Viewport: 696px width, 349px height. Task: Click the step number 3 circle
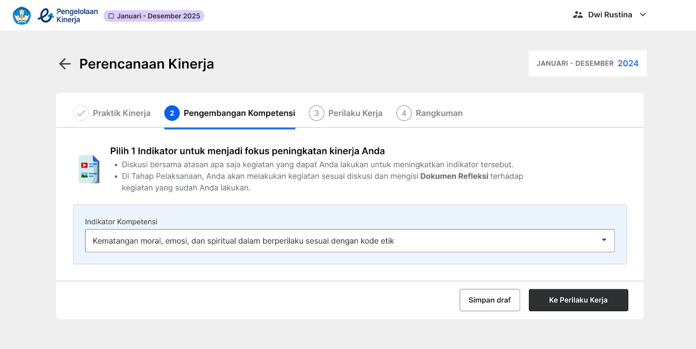coord(316,113)
